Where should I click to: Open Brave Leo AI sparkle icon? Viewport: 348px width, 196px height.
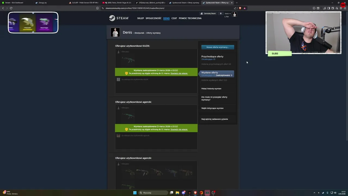click(x=337, y=8)
